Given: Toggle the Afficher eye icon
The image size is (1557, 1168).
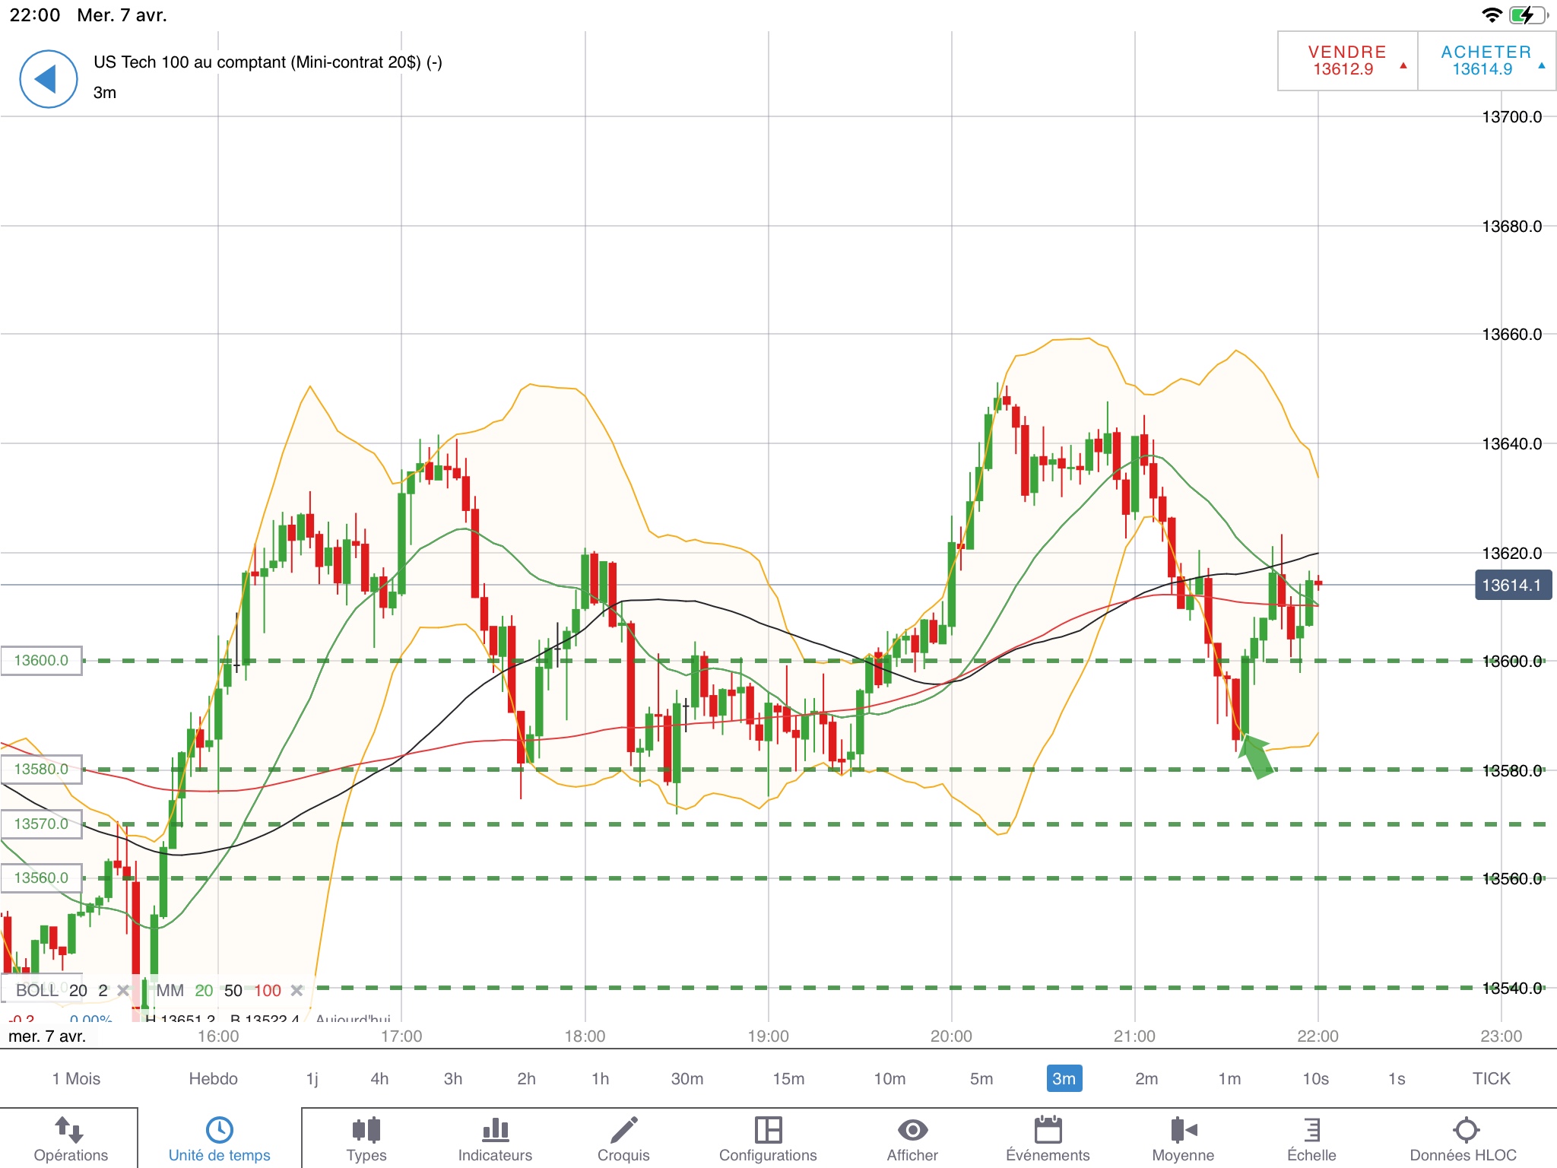Looking at the screenshot, I should coord(912,1130).
